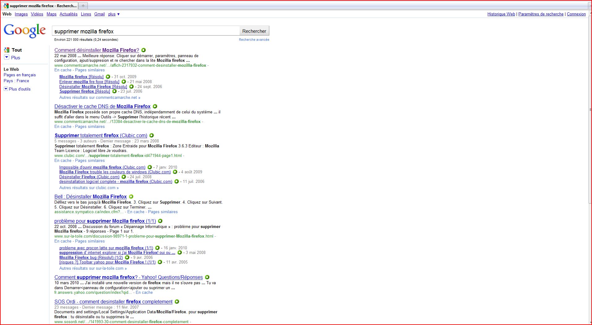The height and width of the screenshot is (325, 592).
Task: Click green icon next to 'Désactiver le cache DNS' result
Action: (155, 106)
